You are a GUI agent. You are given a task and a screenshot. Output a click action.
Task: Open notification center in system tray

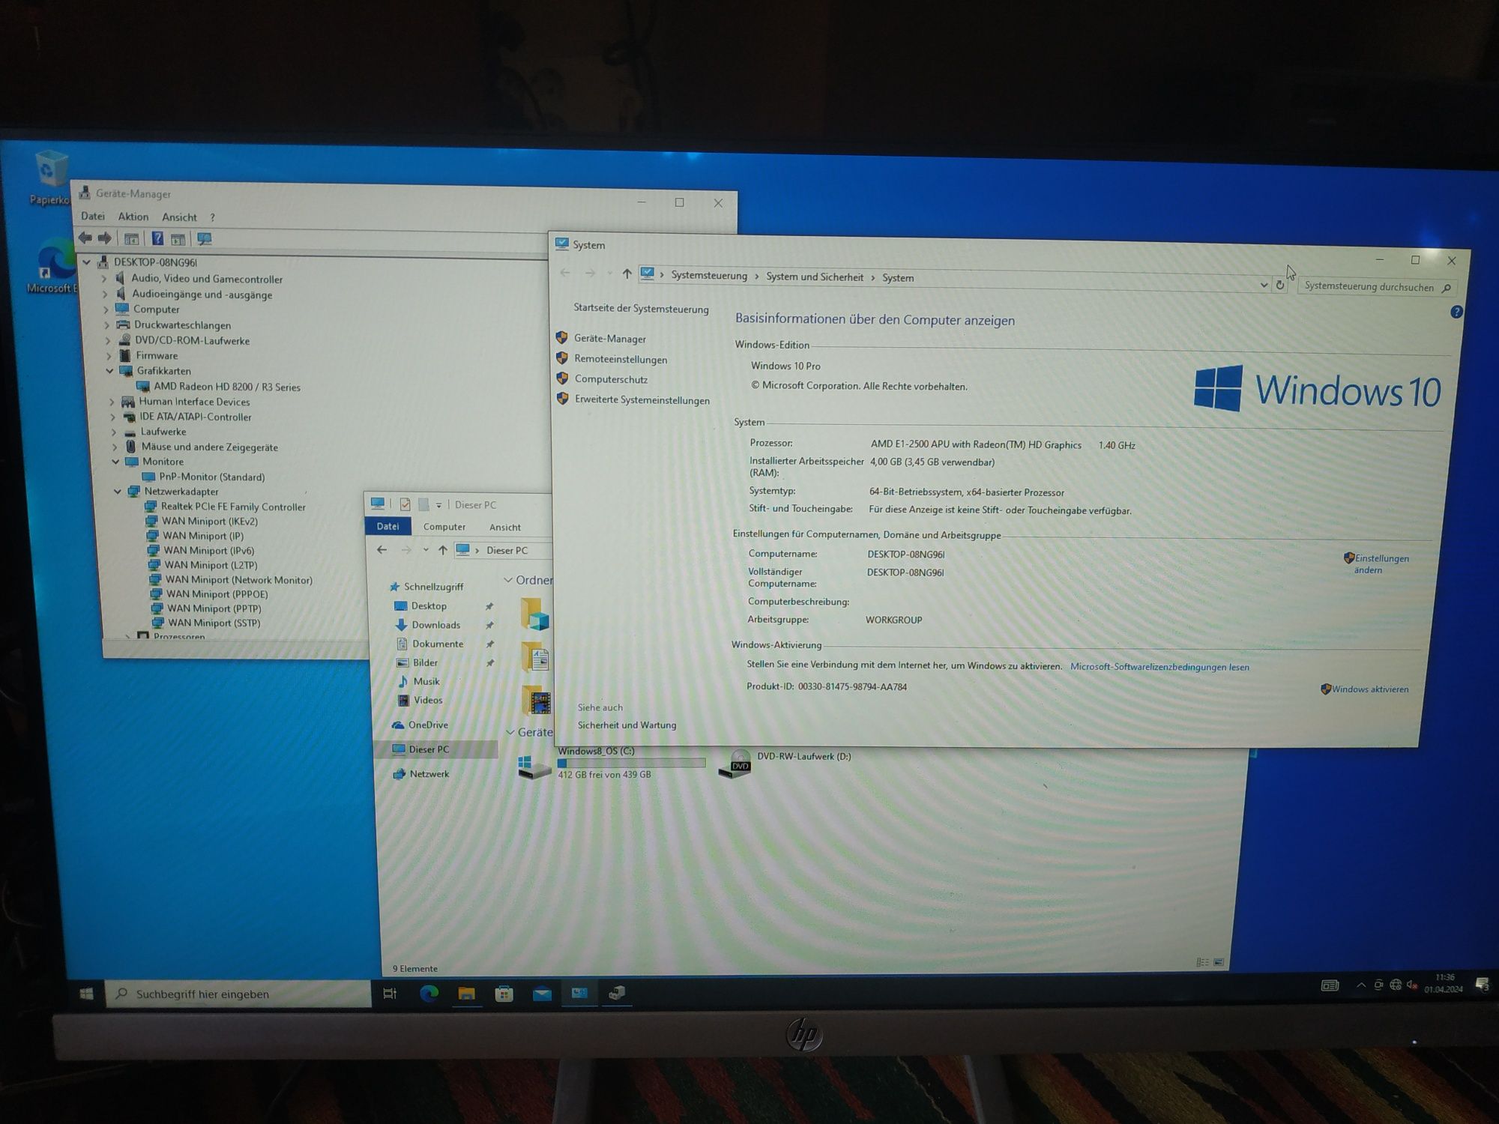coord(1482,985)
